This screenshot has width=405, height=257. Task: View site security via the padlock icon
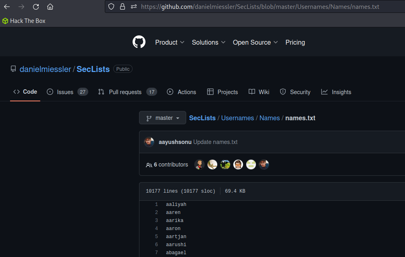[123, 7]
